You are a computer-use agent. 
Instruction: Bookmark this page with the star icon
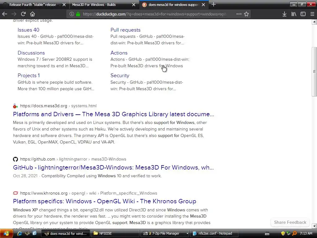[x=246, y=14]
